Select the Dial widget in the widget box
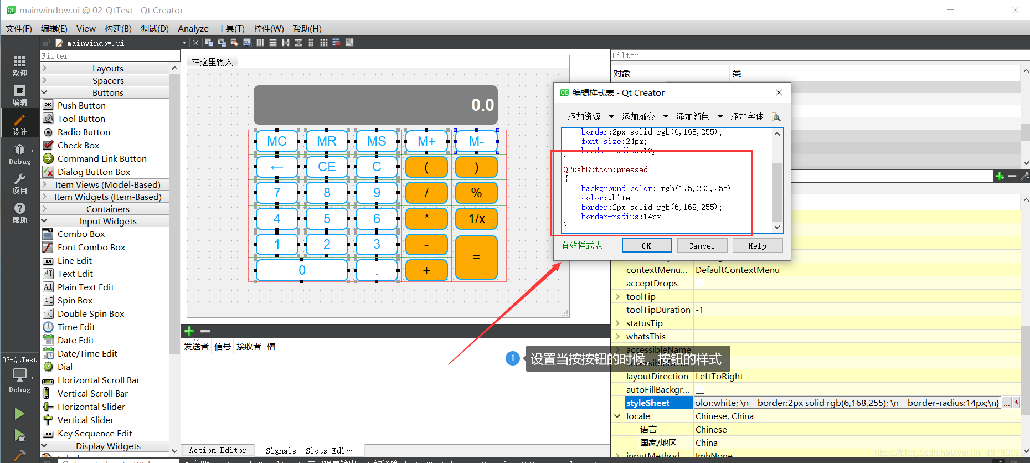Screen dimensions: 1030x463 click(65, 367)
